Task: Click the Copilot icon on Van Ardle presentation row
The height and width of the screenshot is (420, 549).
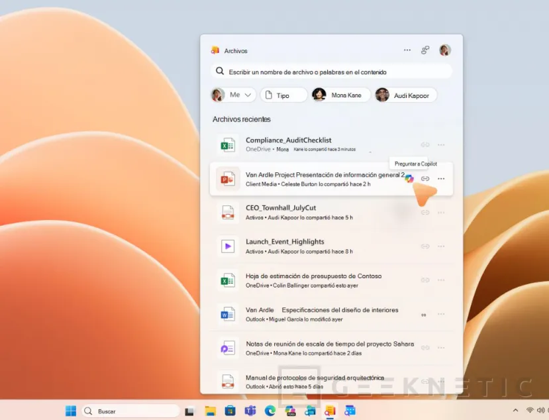Action: coord(409,179)
